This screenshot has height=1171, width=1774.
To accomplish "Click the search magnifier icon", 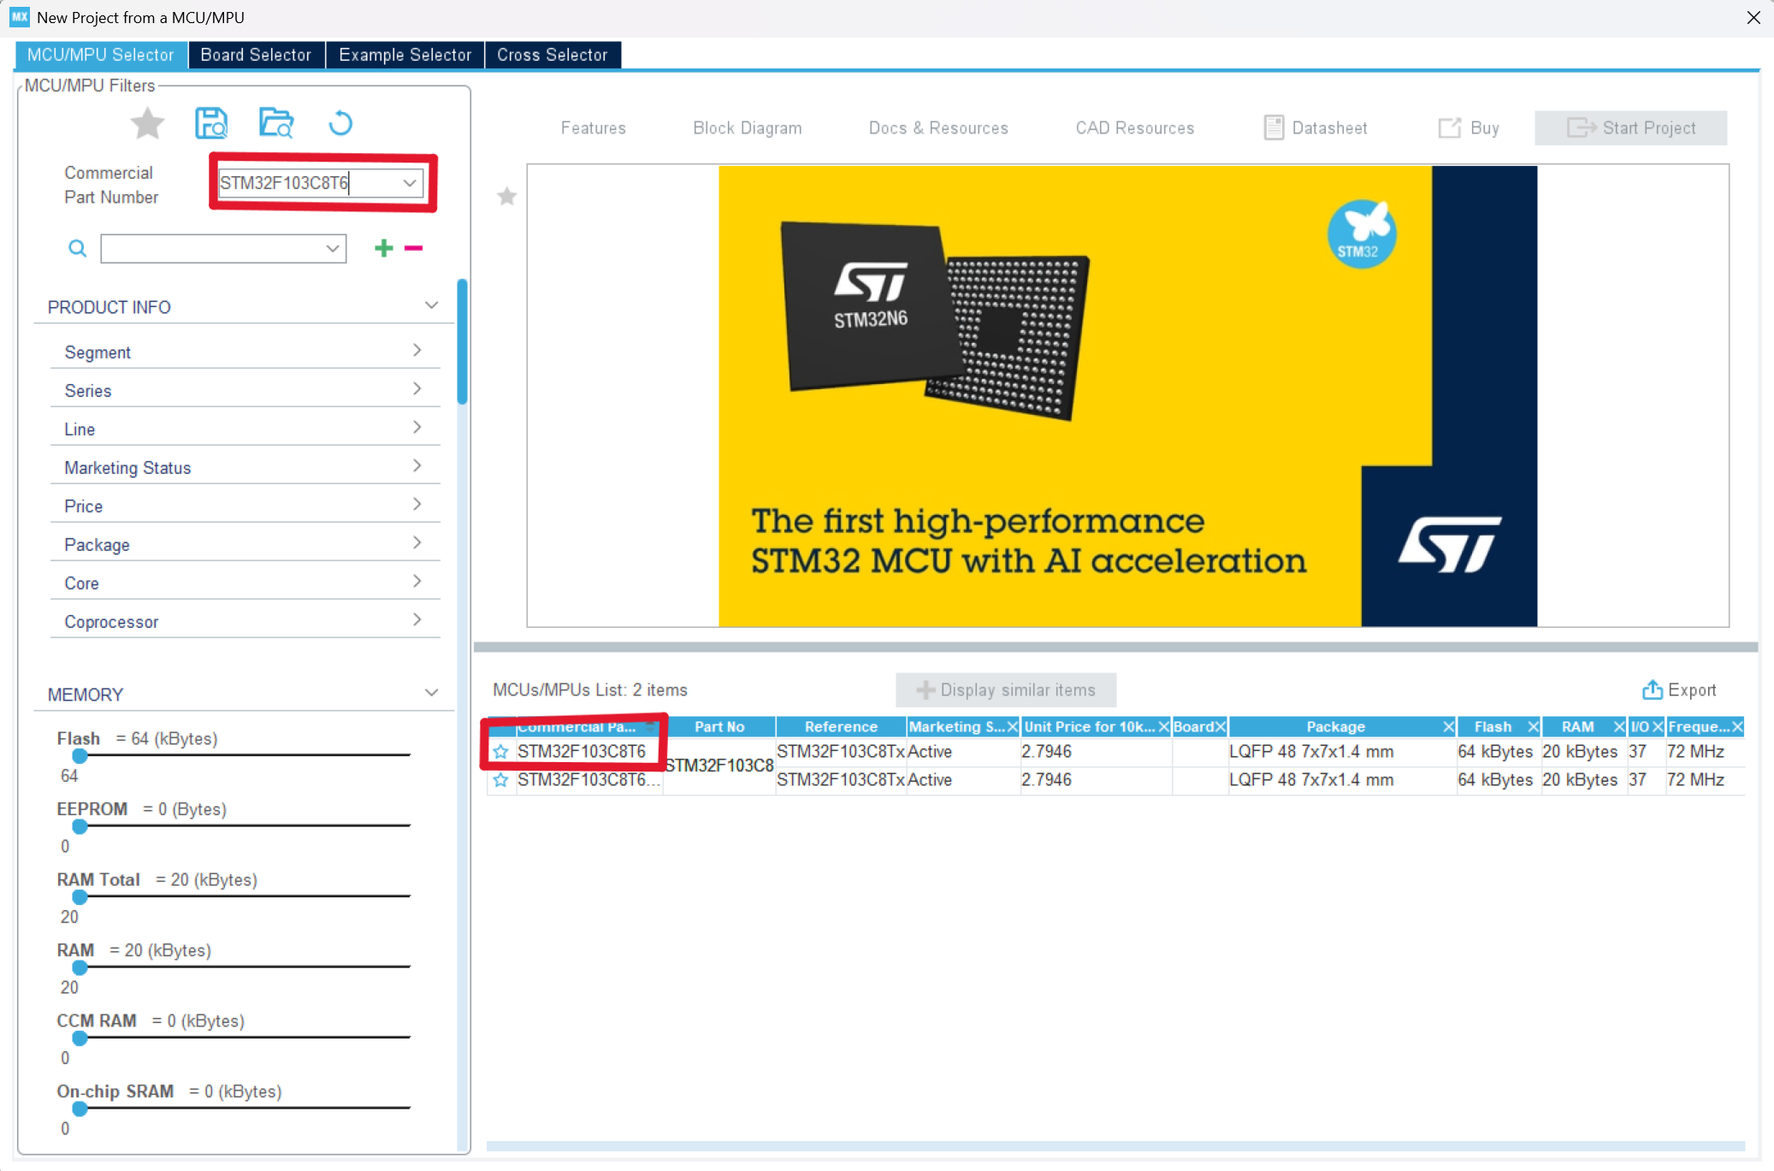I will pos(77,248).
